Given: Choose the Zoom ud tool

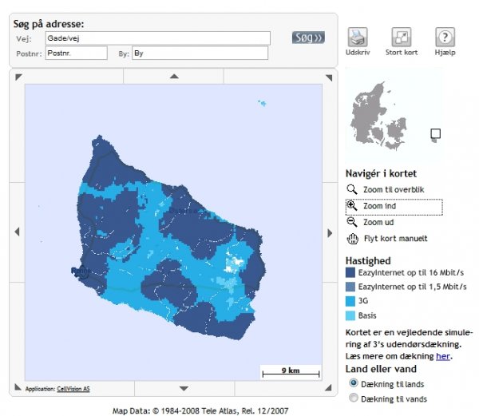Looking at the screenshot, I should click(x=352, y=223).
